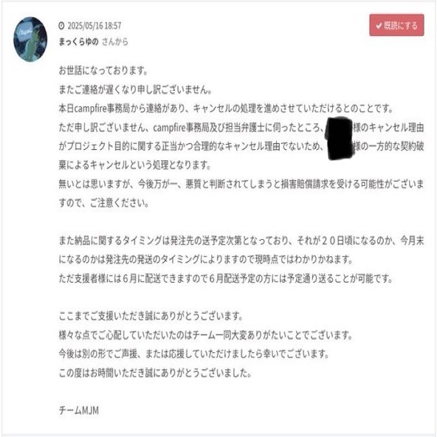This screenshot has width=437, height=437.
Task: Click the 2025/05/16 18:57 timestamp
Action: click(x=94, y=26)
